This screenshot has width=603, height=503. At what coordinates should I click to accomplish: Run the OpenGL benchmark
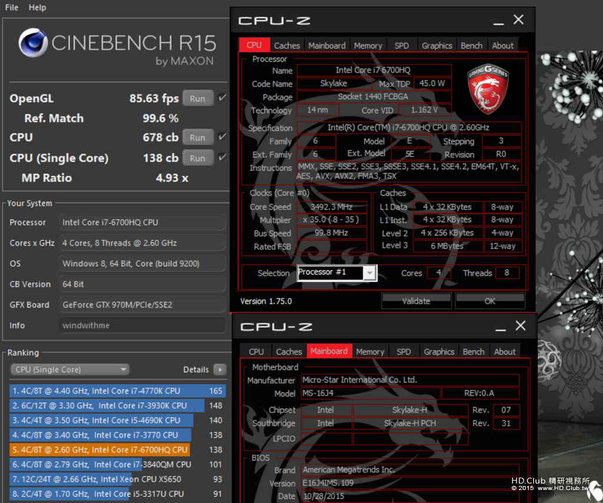pyautogui.click(x=198, y=98)
